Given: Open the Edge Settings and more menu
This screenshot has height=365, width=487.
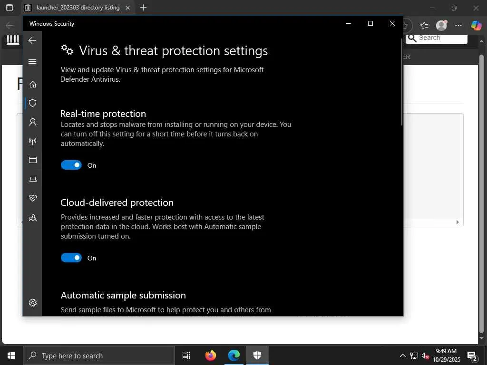Looking at the screenshot, I should (x=458, y=26).
